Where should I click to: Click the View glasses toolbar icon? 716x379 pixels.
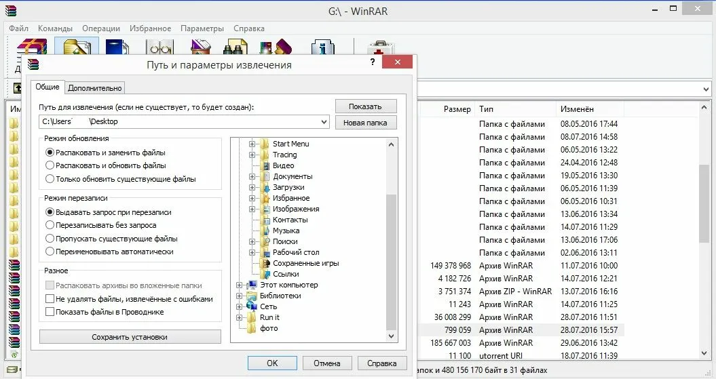[160, 46]
